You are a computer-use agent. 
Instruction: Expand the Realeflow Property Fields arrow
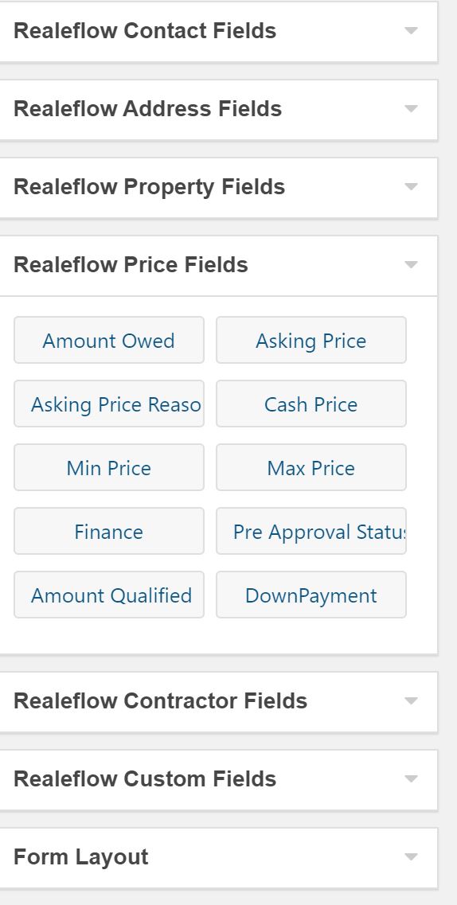pos(411,186)
